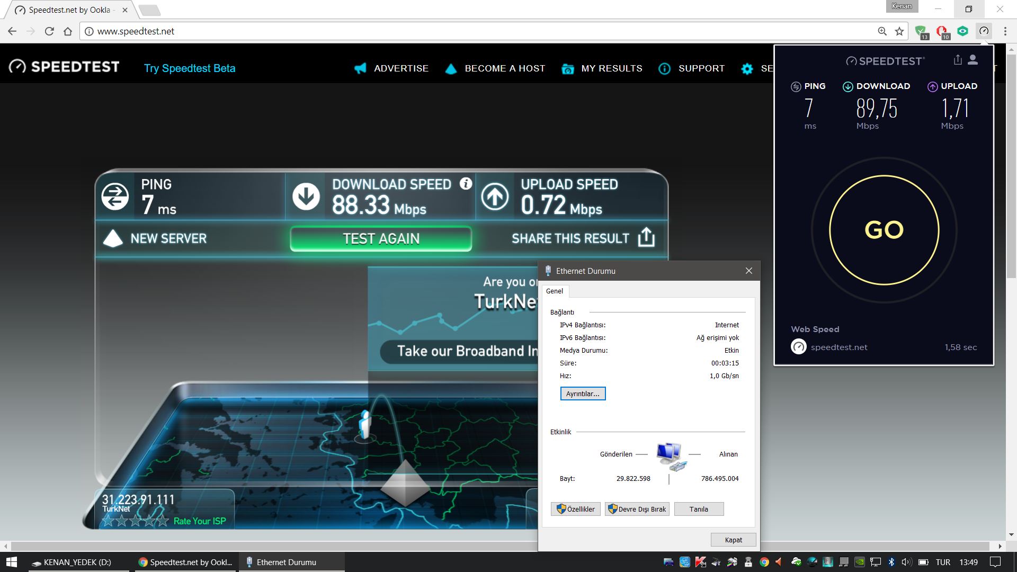
Task: Check the battery tray icon
Action: pyautogui.click(x=923, y=562)
